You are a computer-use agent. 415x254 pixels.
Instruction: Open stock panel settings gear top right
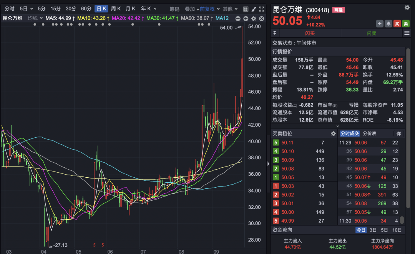[407, 7]
